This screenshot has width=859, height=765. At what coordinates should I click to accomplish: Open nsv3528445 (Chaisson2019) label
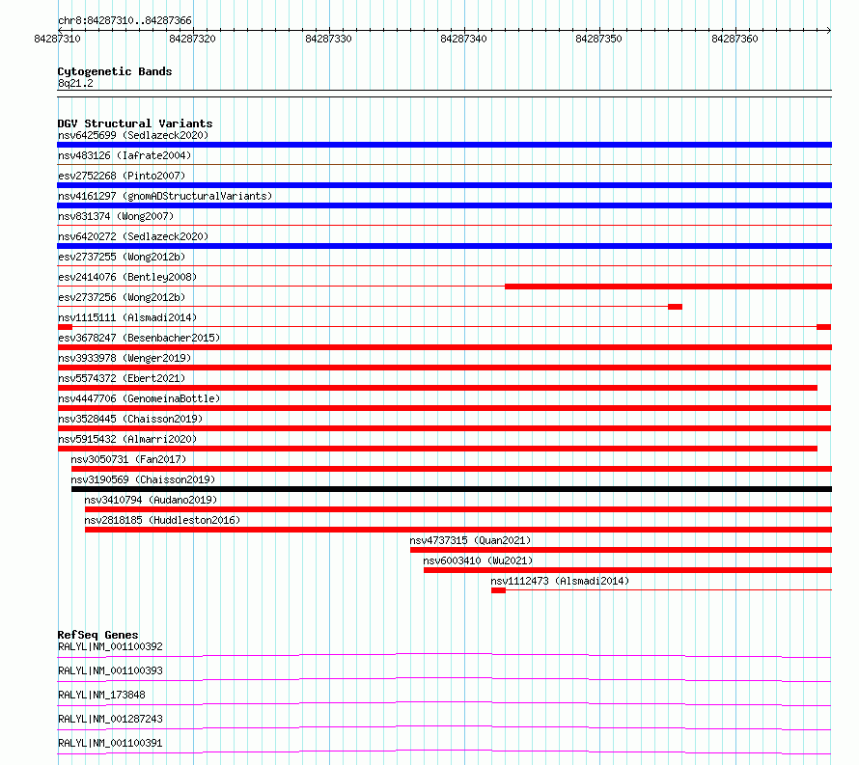click(130, 419)
